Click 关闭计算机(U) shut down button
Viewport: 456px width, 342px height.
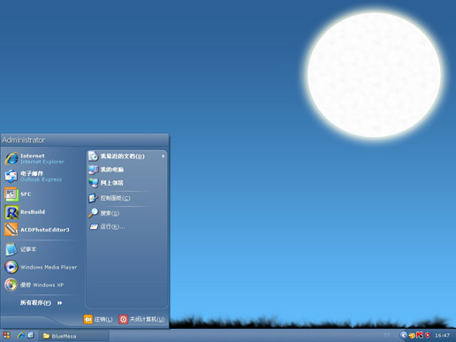click(141, 319)
